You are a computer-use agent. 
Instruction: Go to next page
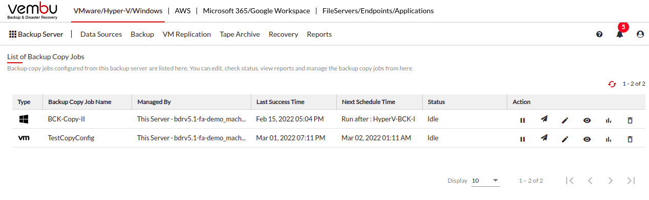coord(611,181)
